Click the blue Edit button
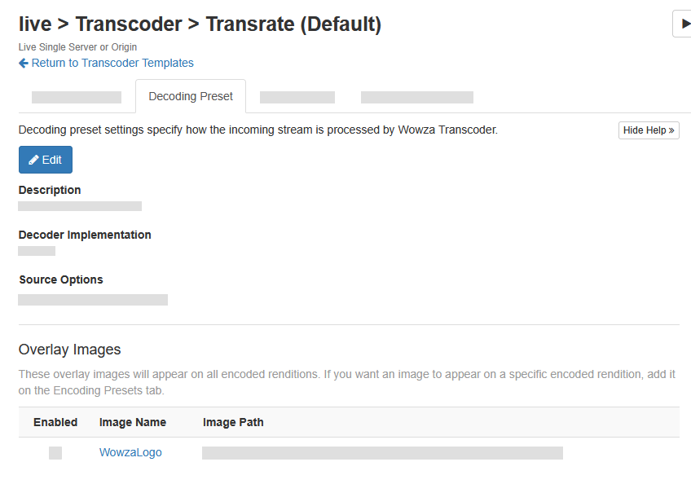The width and height of the screenshot is (691, 484). click(x=46, y=160)
